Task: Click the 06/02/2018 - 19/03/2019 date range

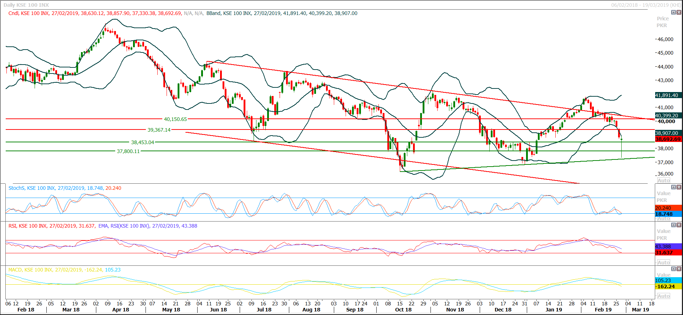Action: 646,5
